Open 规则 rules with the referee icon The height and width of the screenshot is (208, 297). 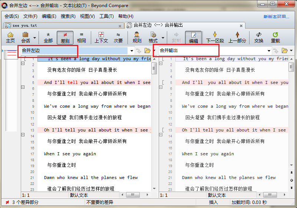(x=137, y=38)
